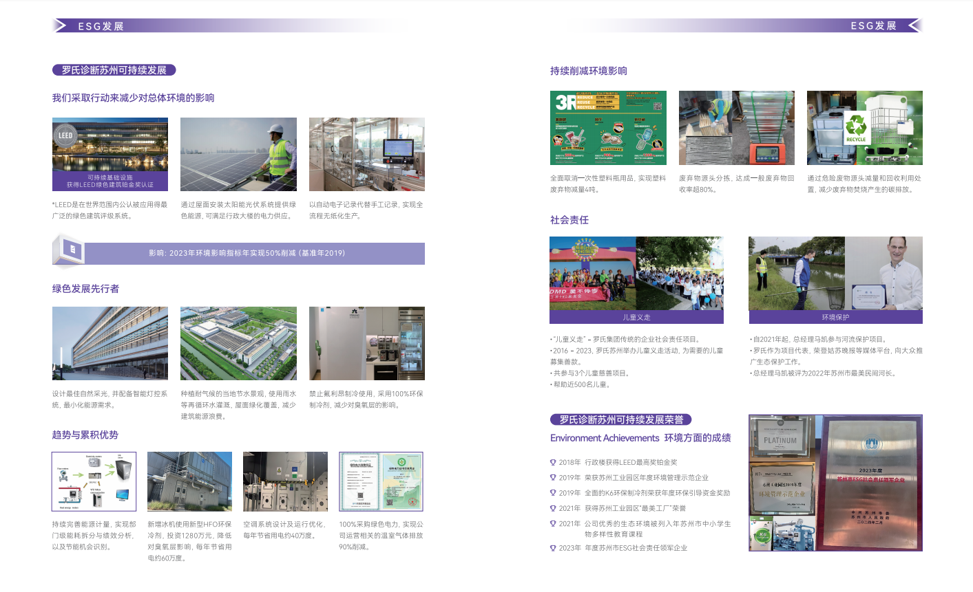Click caption 全面取消一次性塑料瓶用品

(608, 184)
